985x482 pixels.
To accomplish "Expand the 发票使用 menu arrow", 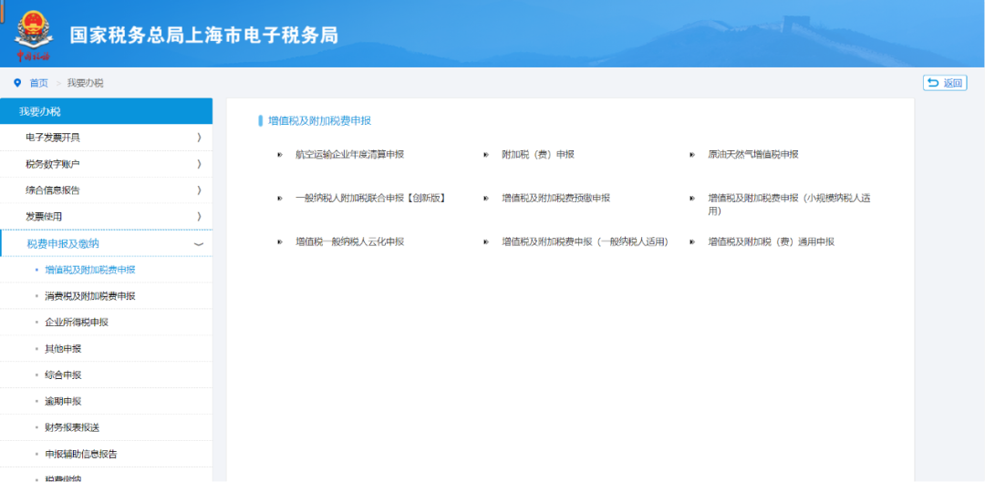I will point(198,216).
